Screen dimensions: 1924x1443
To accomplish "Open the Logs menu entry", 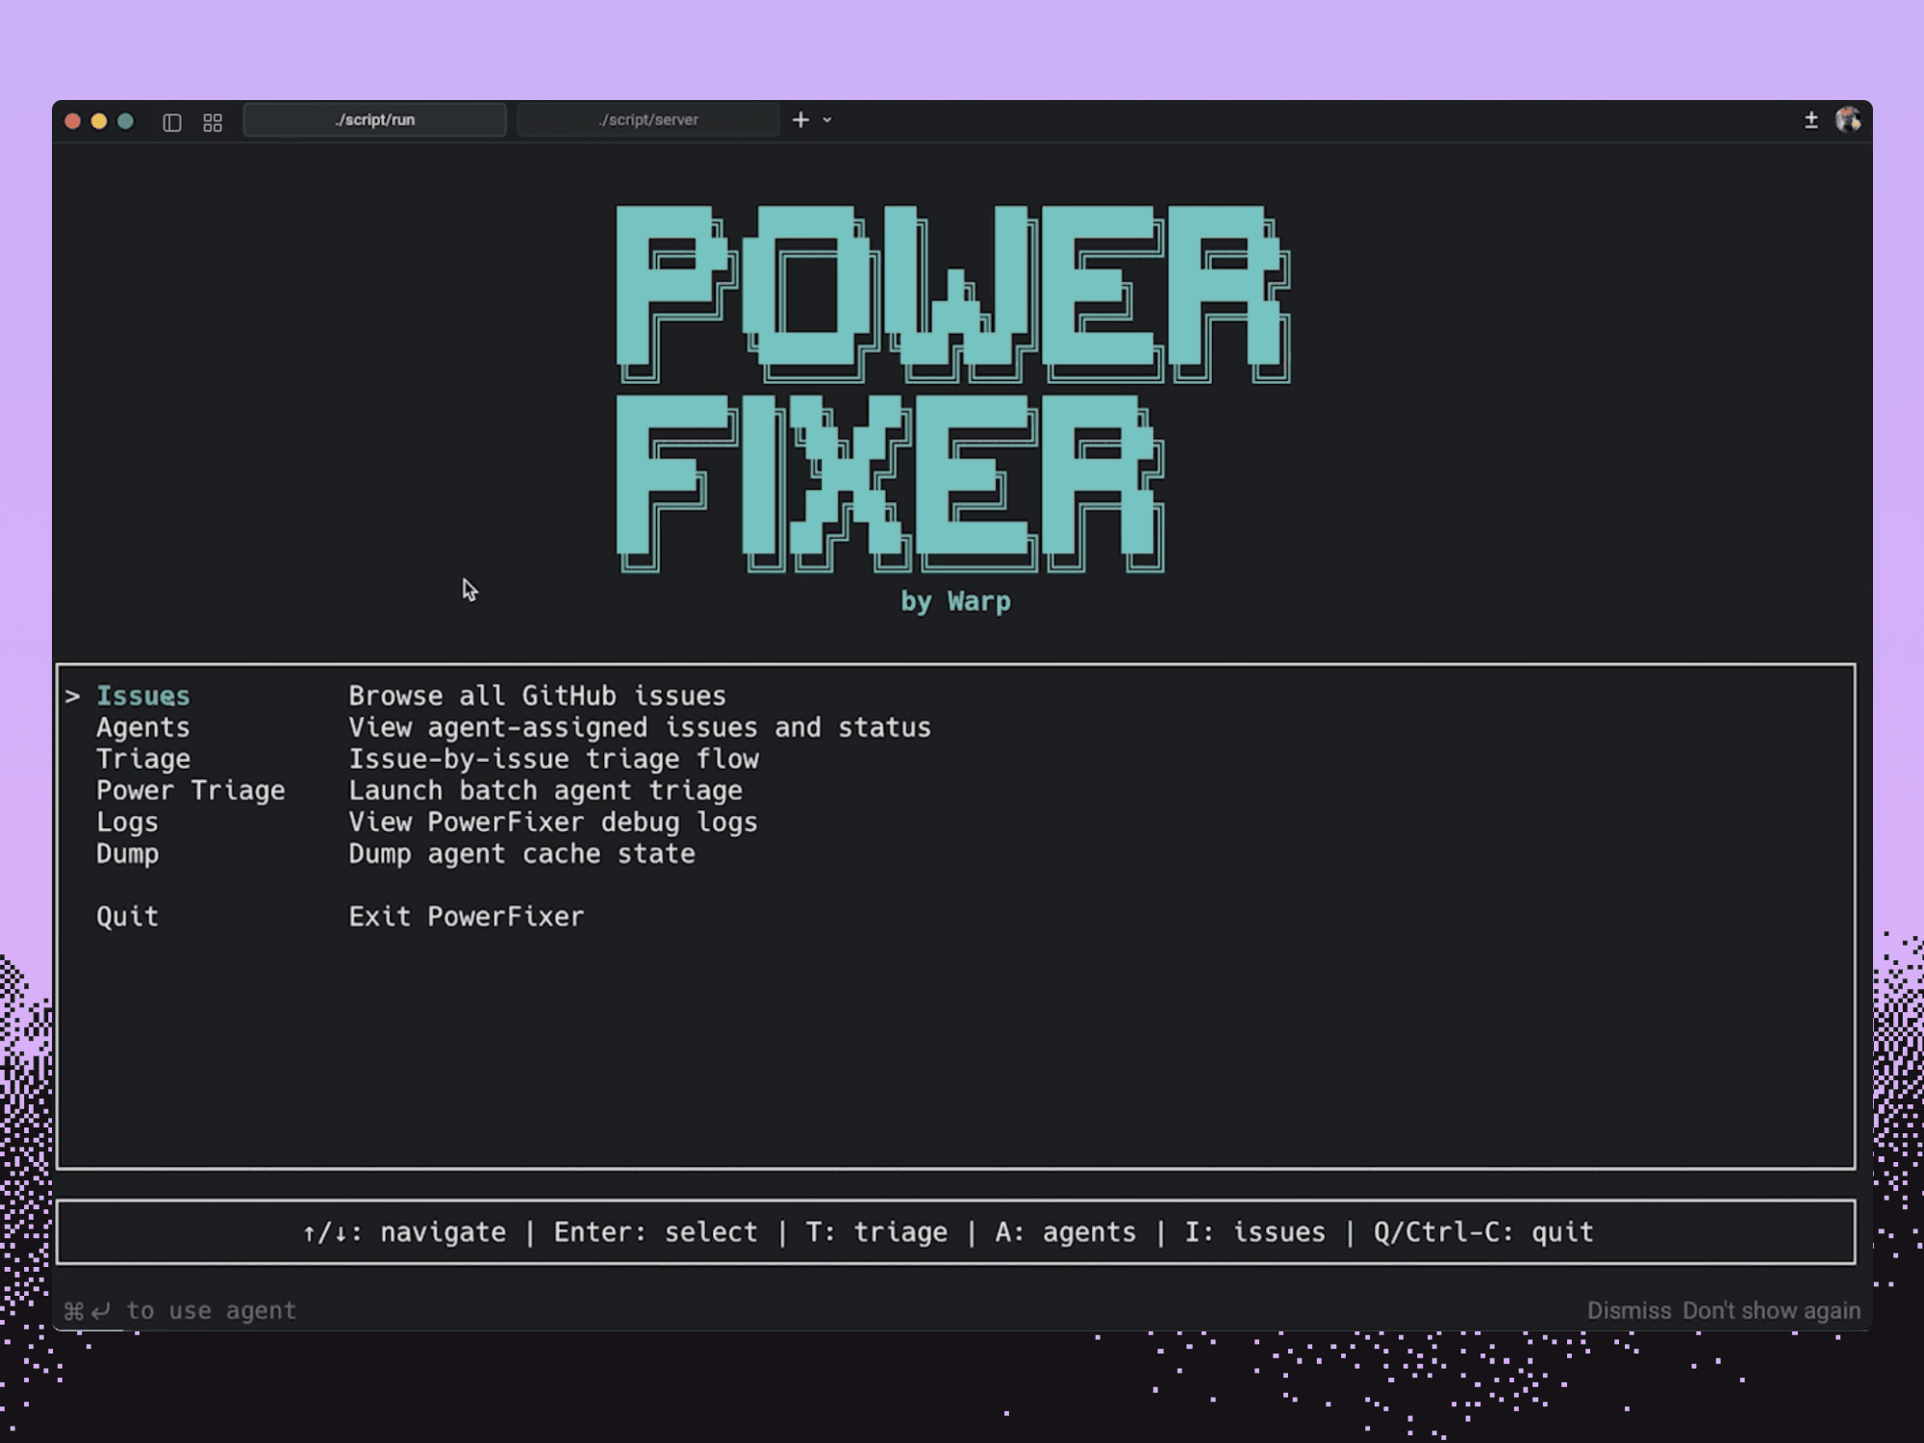I will tap(127, 823).
